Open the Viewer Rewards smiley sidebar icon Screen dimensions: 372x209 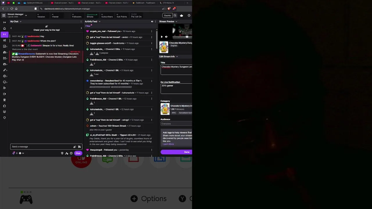click(x=4, y=82)
